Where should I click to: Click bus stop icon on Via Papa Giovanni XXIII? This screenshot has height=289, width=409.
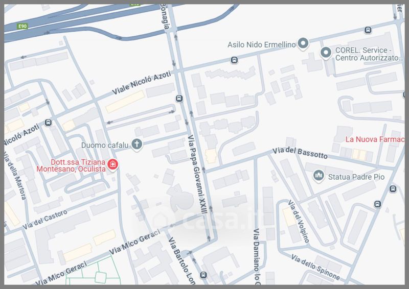[179, 99]
